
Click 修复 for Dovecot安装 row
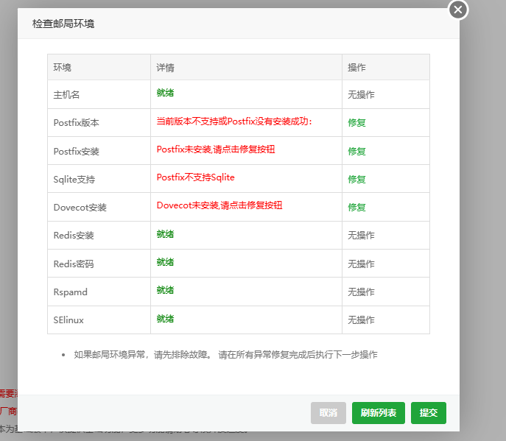coord(356,207)
